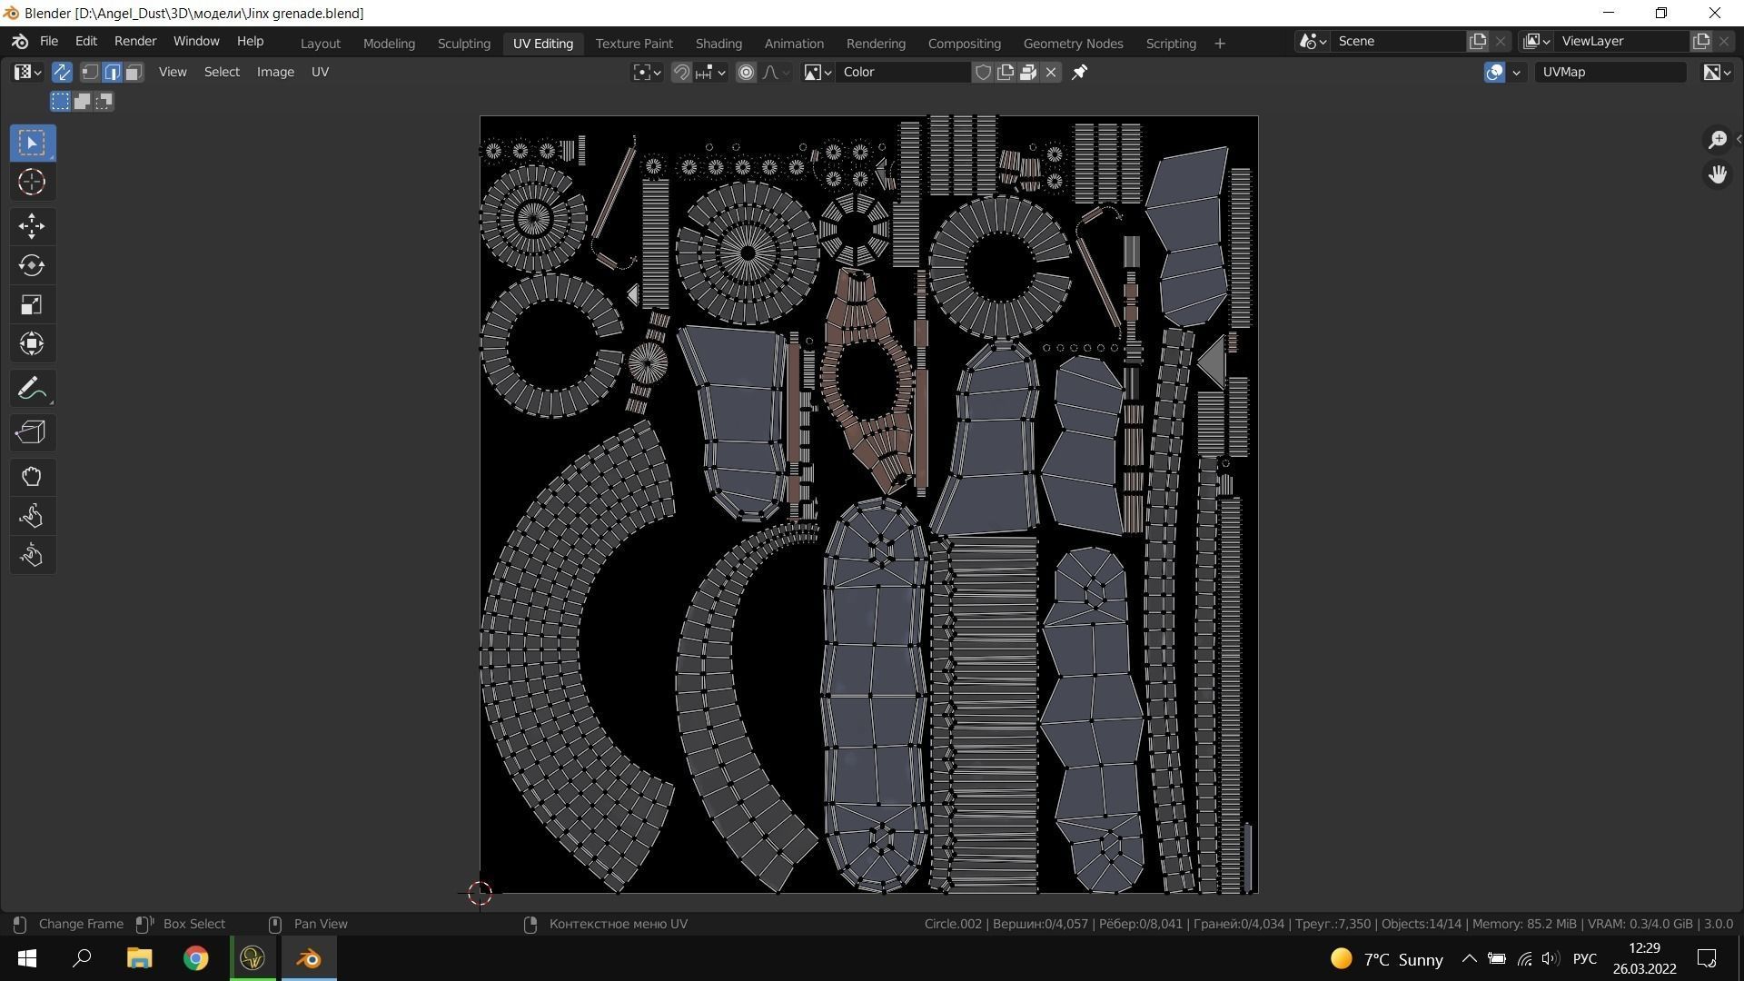
Task: Switch to the Texture Paint workspace tab
Action: click(634, 43)
